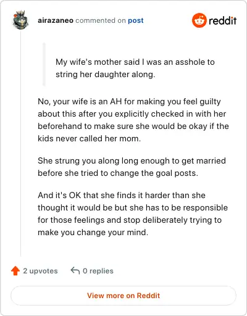Screen dimensions: 247x316
Task: Open the blue "post" link
Action: click(x=136, y=20)
